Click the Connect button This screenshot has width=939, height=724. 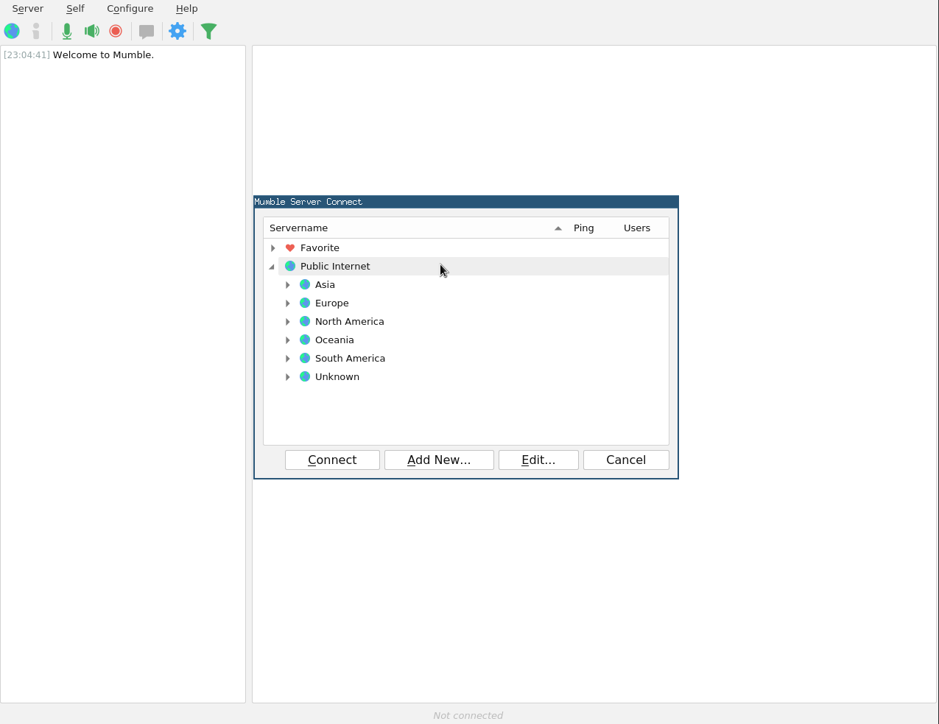point(332,460)
